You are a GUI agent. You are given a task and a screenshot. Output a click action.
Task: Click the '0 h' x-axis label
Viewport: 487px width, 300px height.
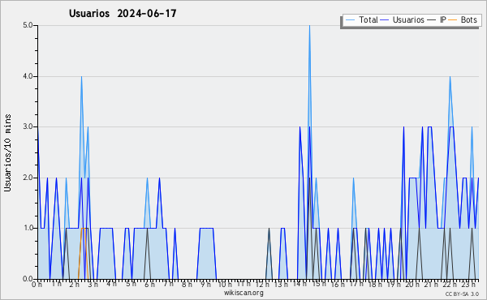click(37, 284)
